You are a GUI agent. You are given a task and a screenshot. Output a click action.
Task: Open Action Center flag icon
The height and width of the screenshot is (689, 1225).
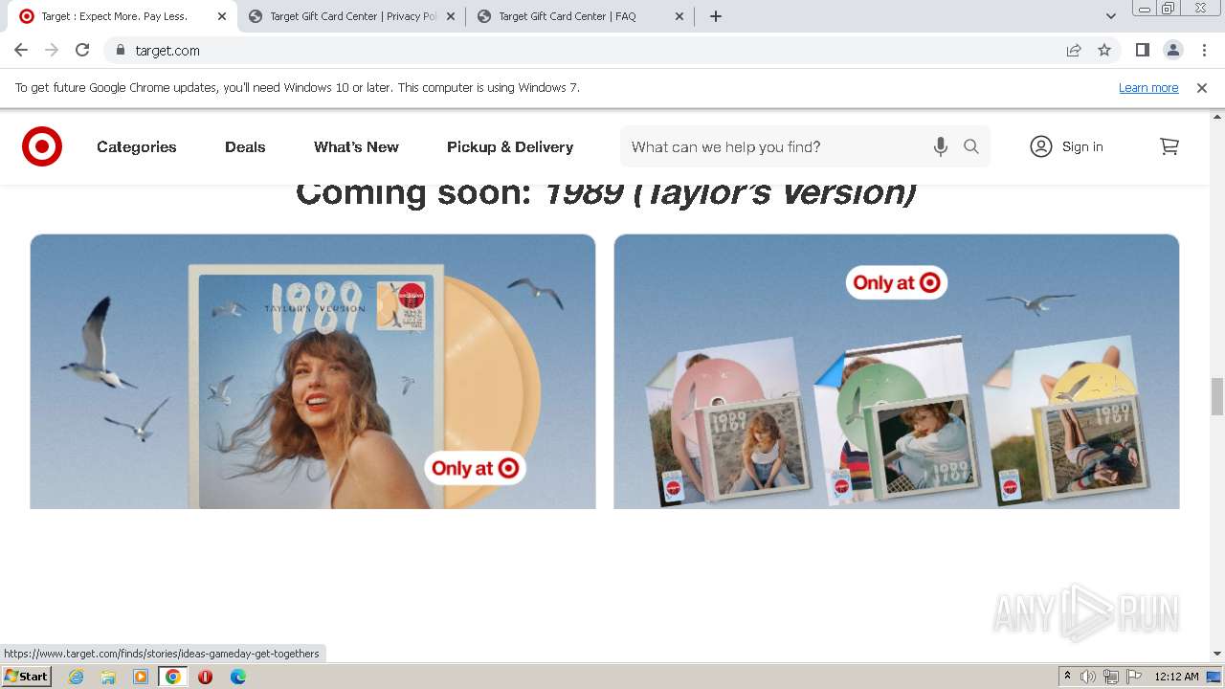[1134, 677]
